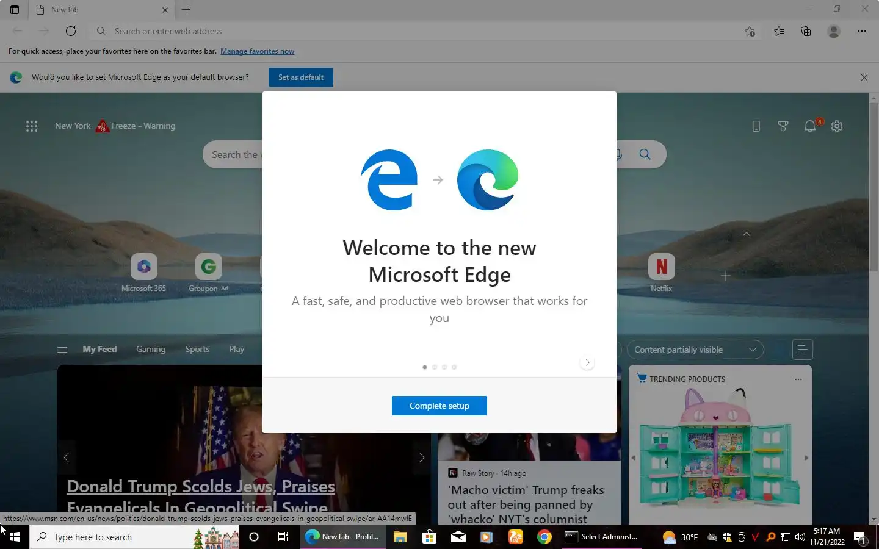The height and width of the screenshot is (549, 879).
Task: Open Microsoft 365 quick link
Action: pos(144,273)
